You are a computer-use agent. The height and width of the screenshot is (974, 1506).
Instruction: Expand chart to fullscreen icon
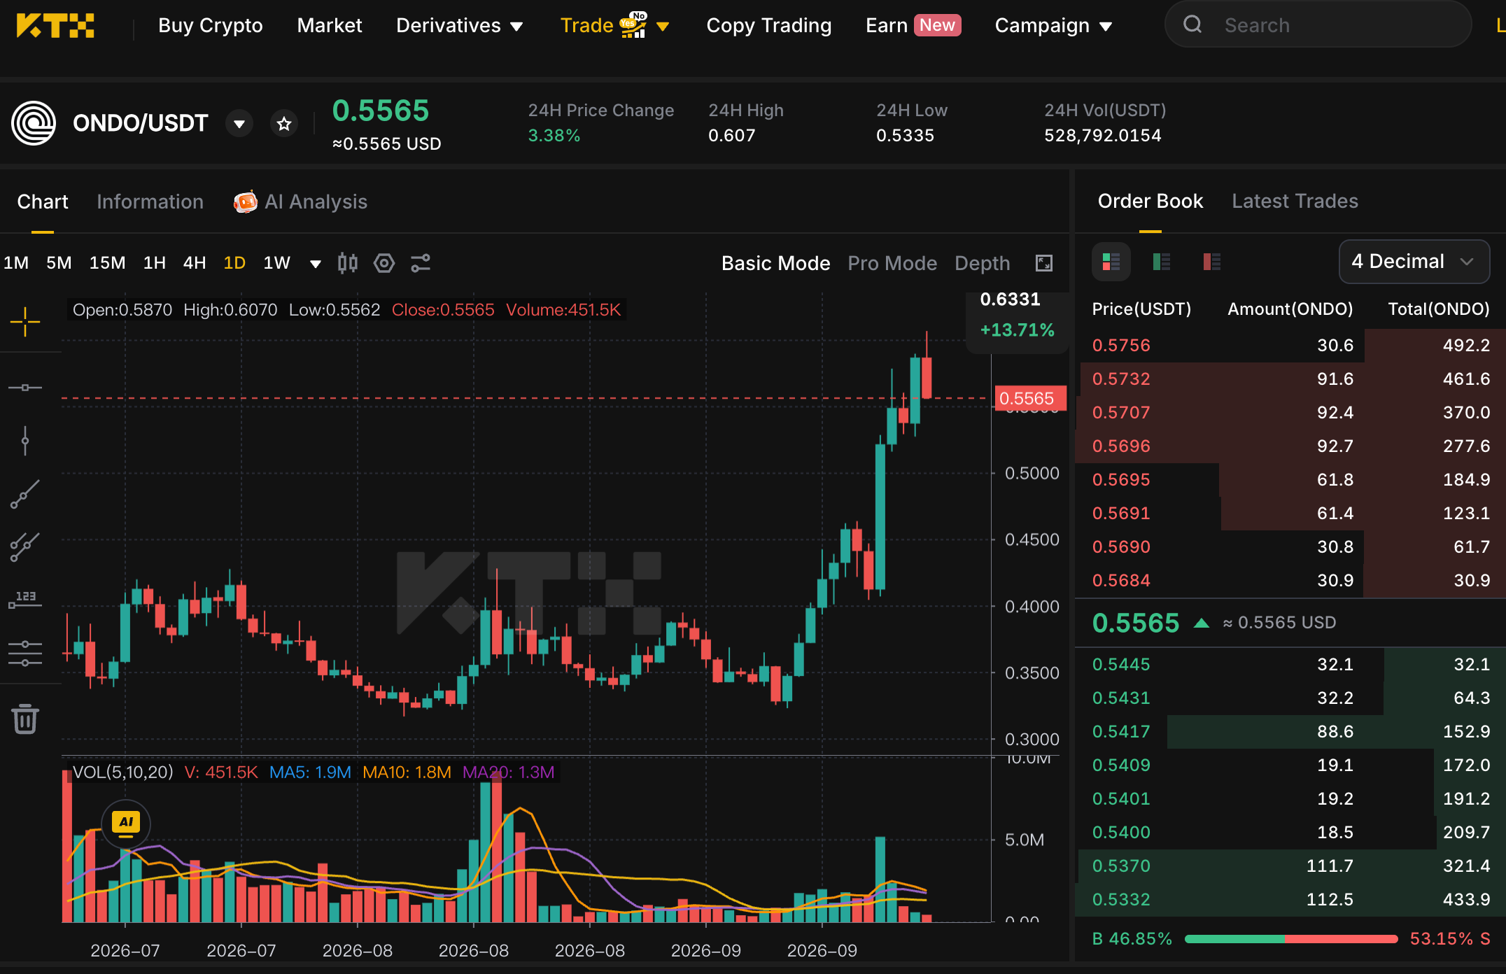pyautogui.click(x=1044, y=263)
